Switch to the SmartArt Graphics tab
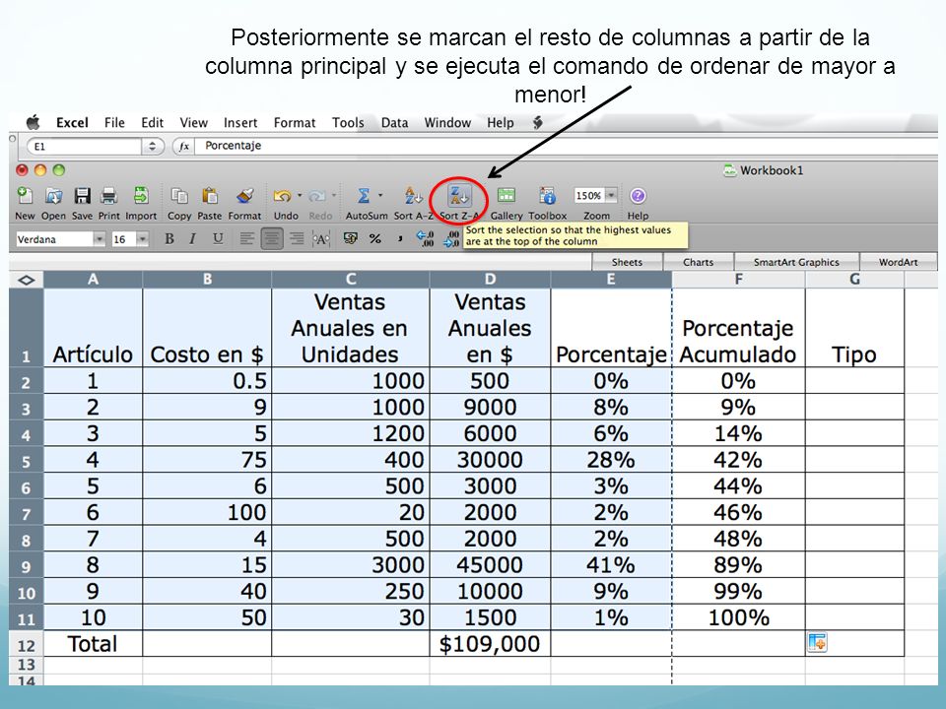Viewport: 946px width, 709px height. point(796,262)
